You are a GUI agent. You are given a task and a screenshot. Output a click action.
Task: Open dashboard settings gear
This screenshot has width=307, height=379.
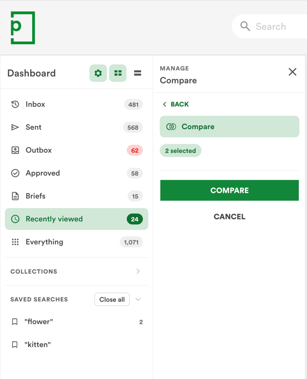(x=98, y=73)
